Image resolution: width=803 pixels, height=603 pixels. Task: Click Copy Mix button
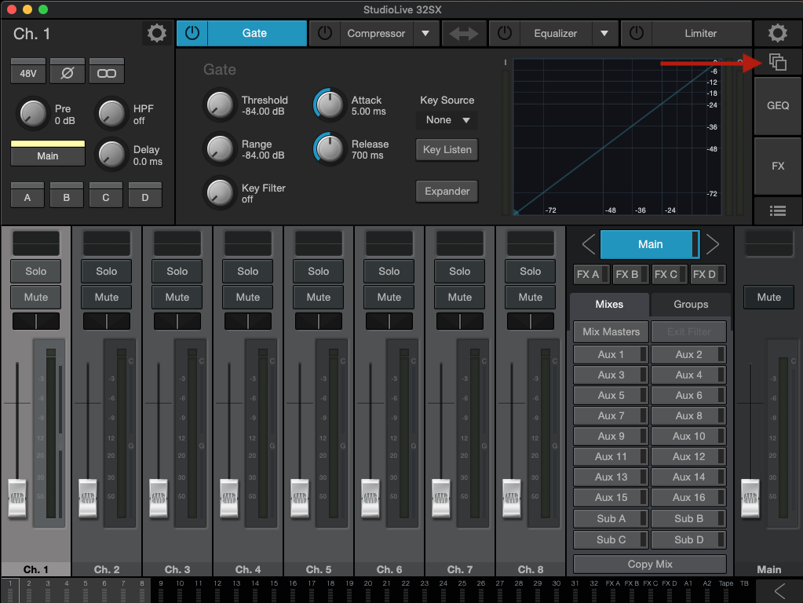tap(650, 564)
